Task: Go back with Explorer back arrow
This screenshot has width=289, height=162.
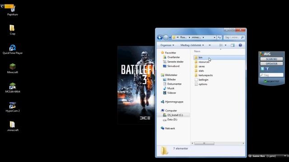Action: tap(160, 37)
